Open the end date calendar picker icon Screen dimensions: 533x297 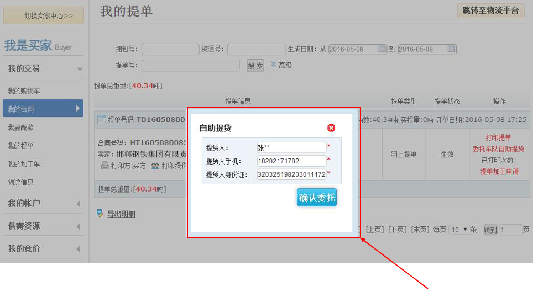point(451,49)
